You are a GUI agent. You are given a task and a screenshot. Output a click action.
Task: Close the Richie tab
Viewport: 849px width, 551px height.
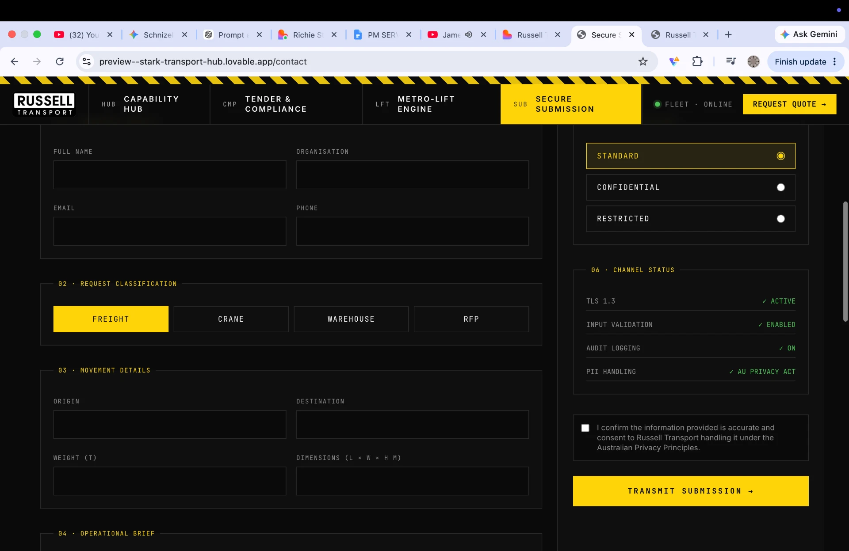[x=334, y=34]
